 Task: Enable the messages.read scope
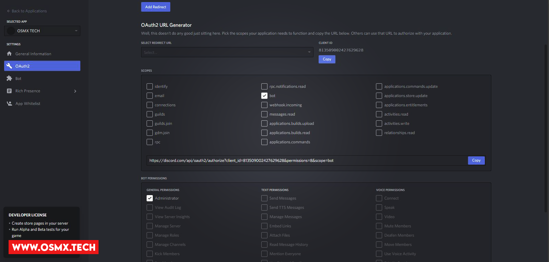click(264, 114)
